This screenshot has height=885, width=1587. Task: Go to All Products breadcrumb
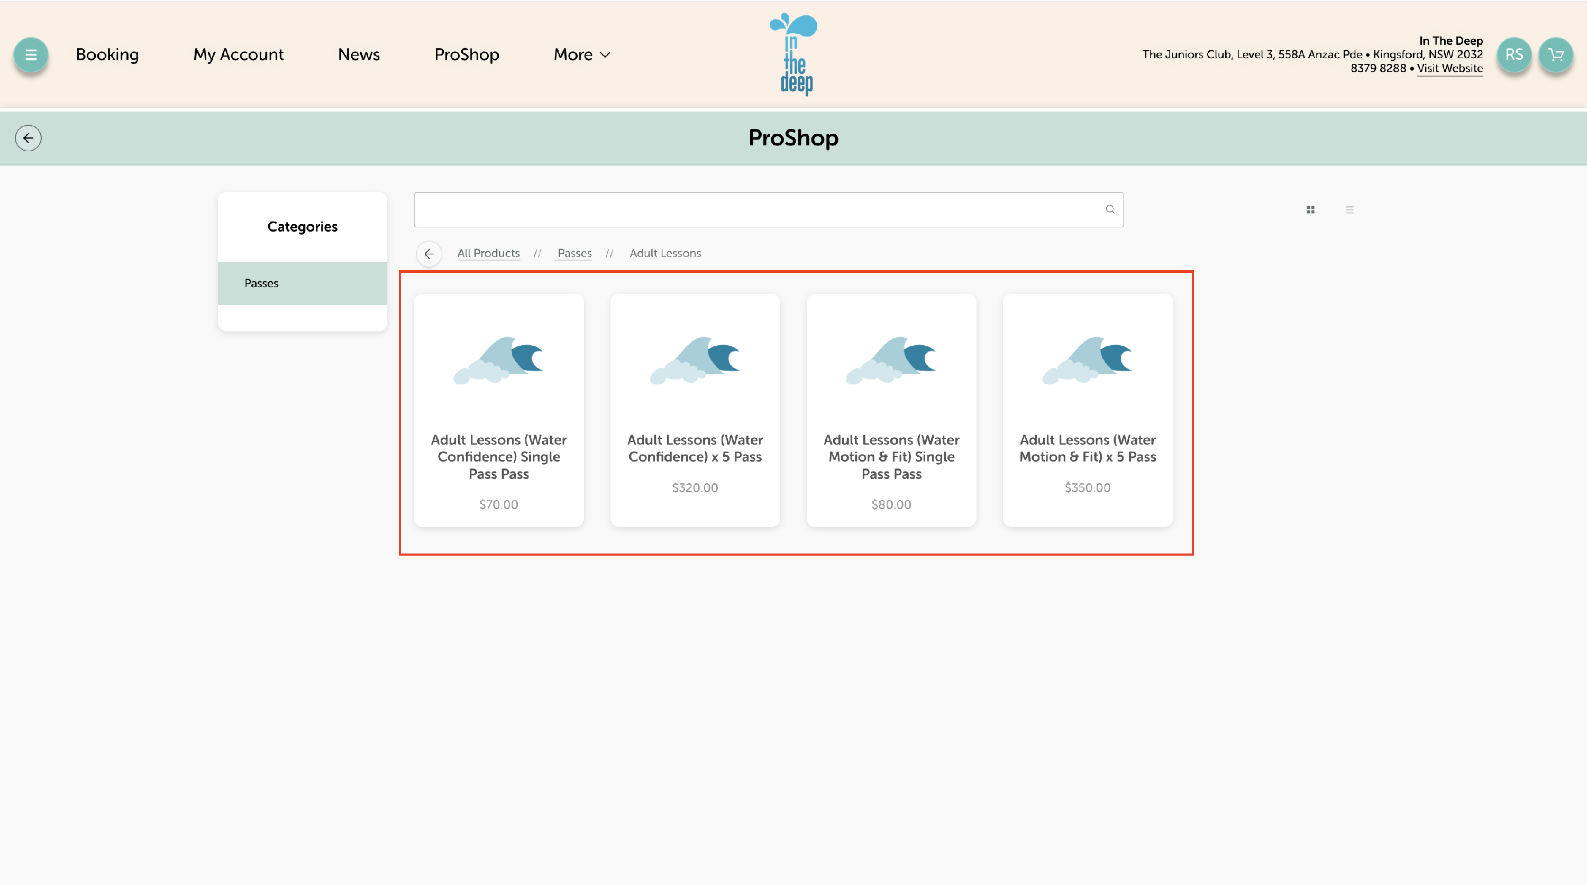tap(488, 253)
